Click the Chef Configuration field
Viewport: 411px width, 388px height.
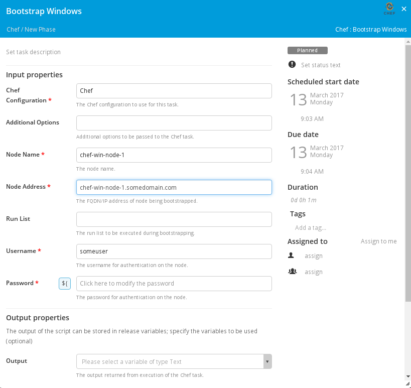coord(174,91)
